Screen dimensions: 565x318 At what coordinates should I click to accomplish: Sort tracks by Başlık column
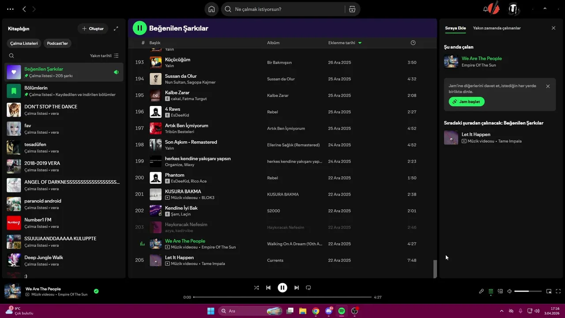click(x=155, y=43)
